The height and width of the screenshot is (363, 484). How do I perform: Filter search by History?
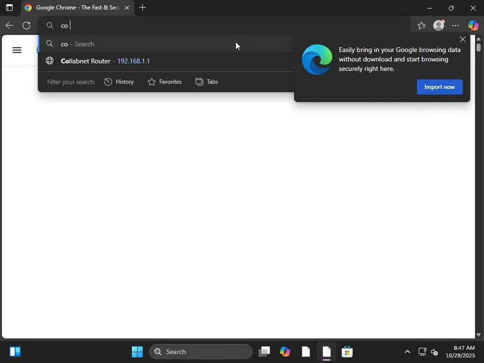pyautogui.click(x=119, y=82)
